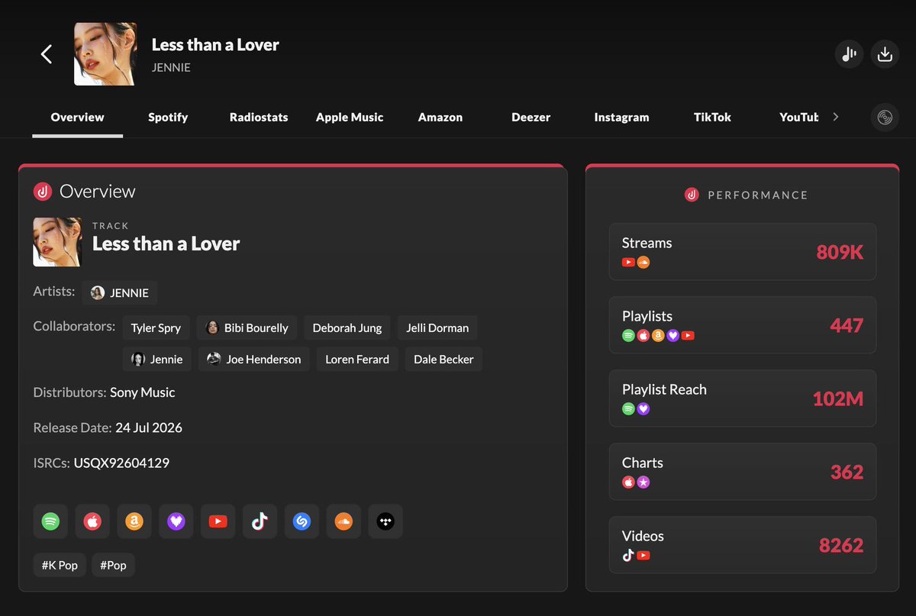Expand more tabs with right chevron
Screen dimensions: 916x616
pos(835,117)
